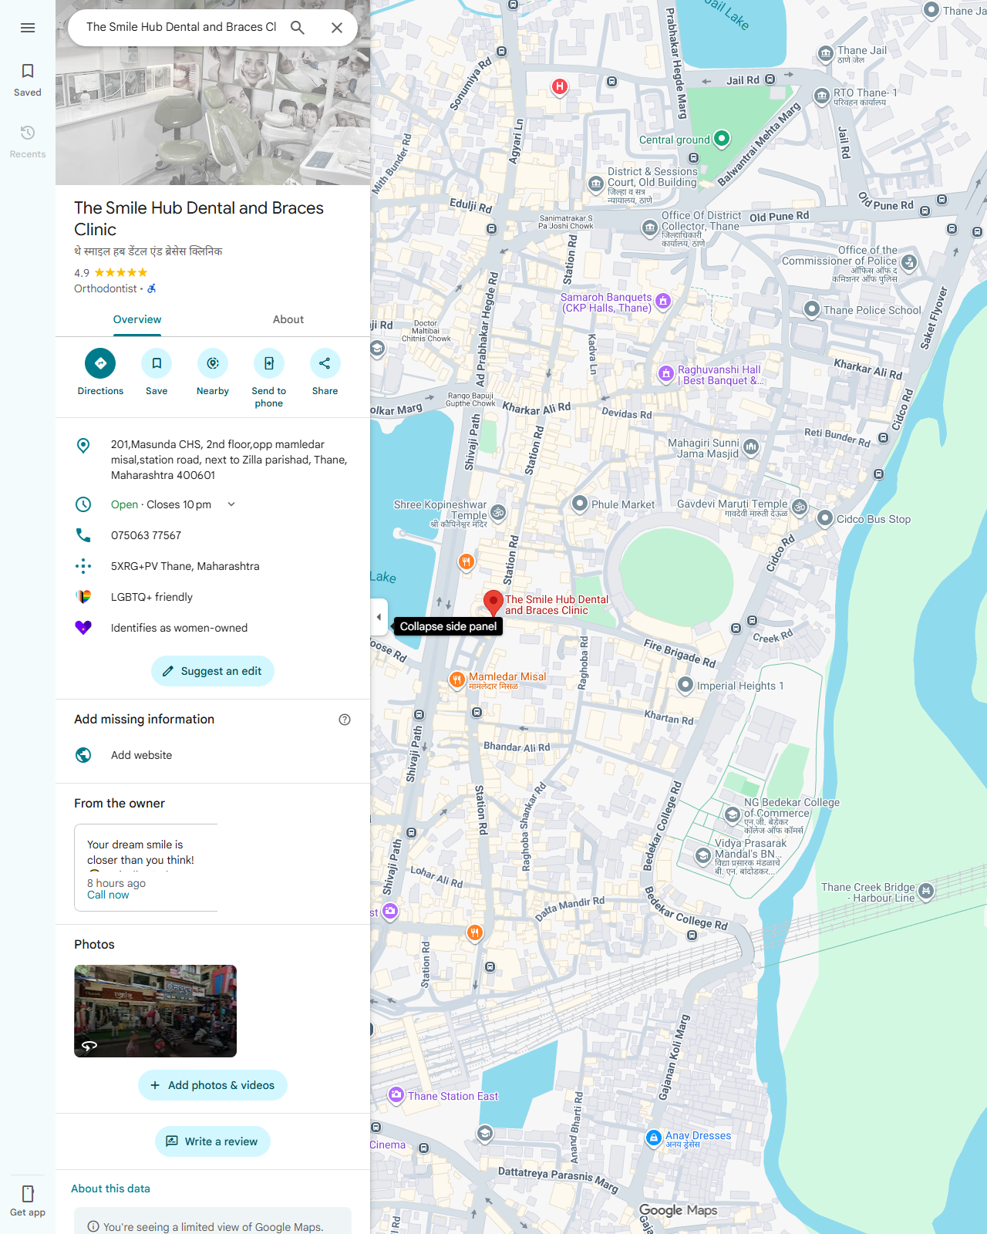
Task: Click phone number 075063 77567
Action: [213, 535]
